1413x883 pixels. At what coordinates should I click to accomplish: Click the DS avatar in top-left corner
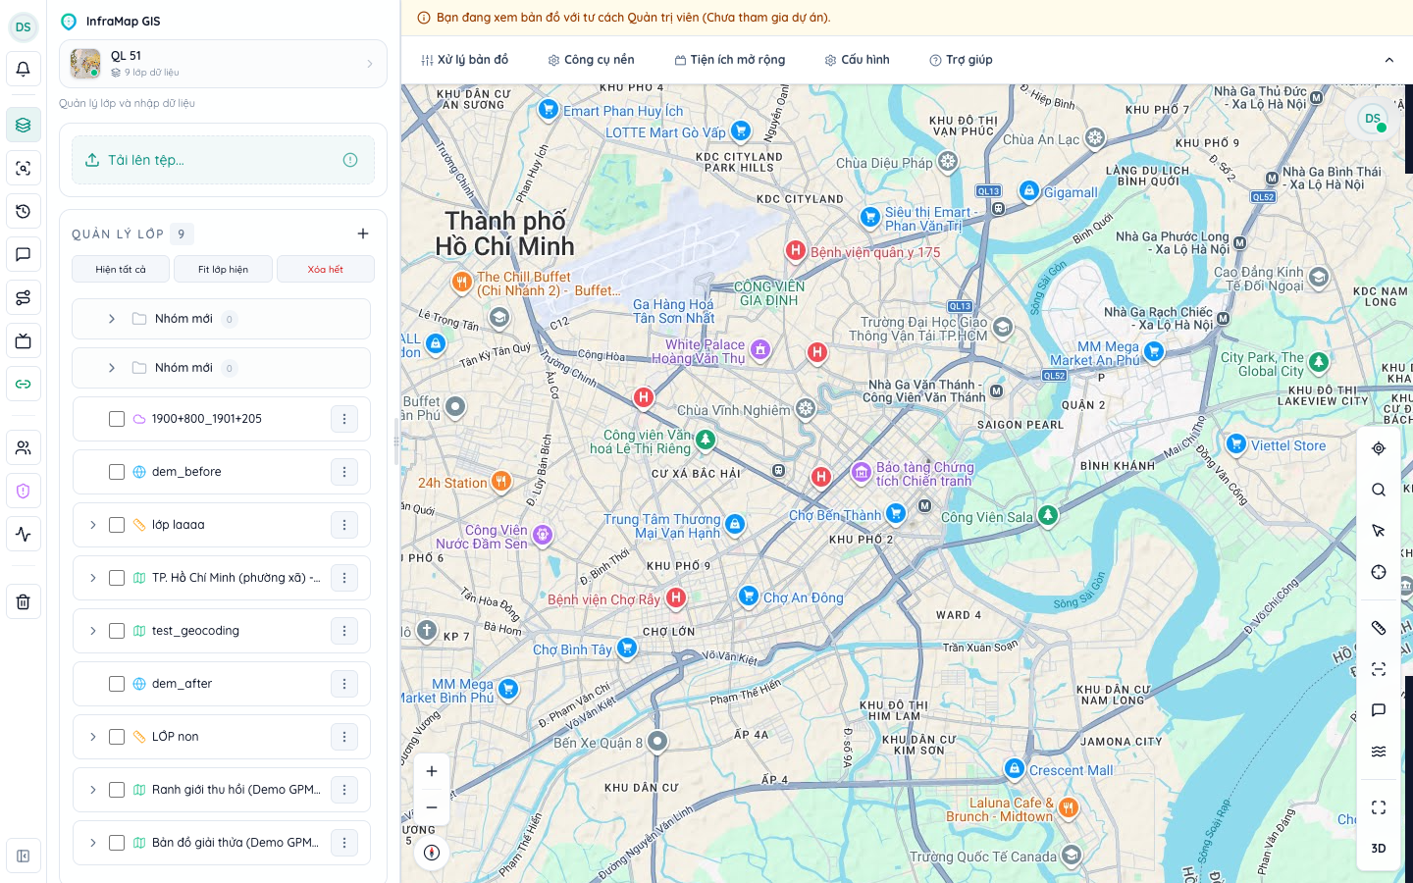(23, 26)
